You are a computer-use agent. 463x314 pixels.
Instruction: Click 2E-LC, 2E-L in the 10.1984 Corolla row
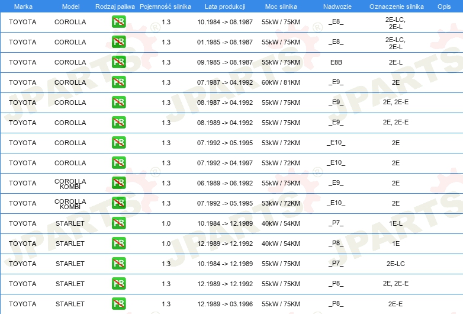396,23
